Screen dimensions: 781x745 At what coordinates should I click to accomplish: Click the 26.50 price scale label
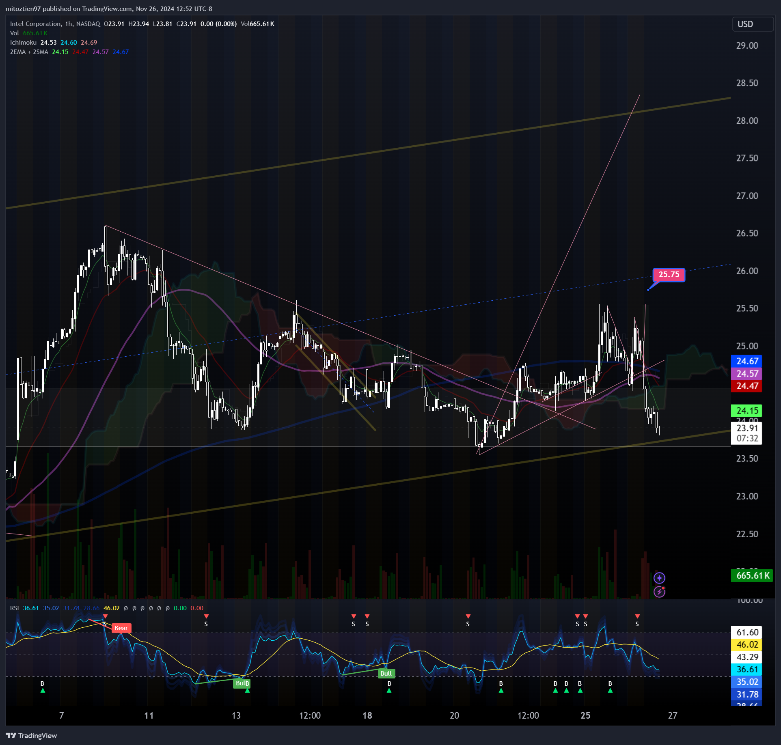[x=747, y=233]
